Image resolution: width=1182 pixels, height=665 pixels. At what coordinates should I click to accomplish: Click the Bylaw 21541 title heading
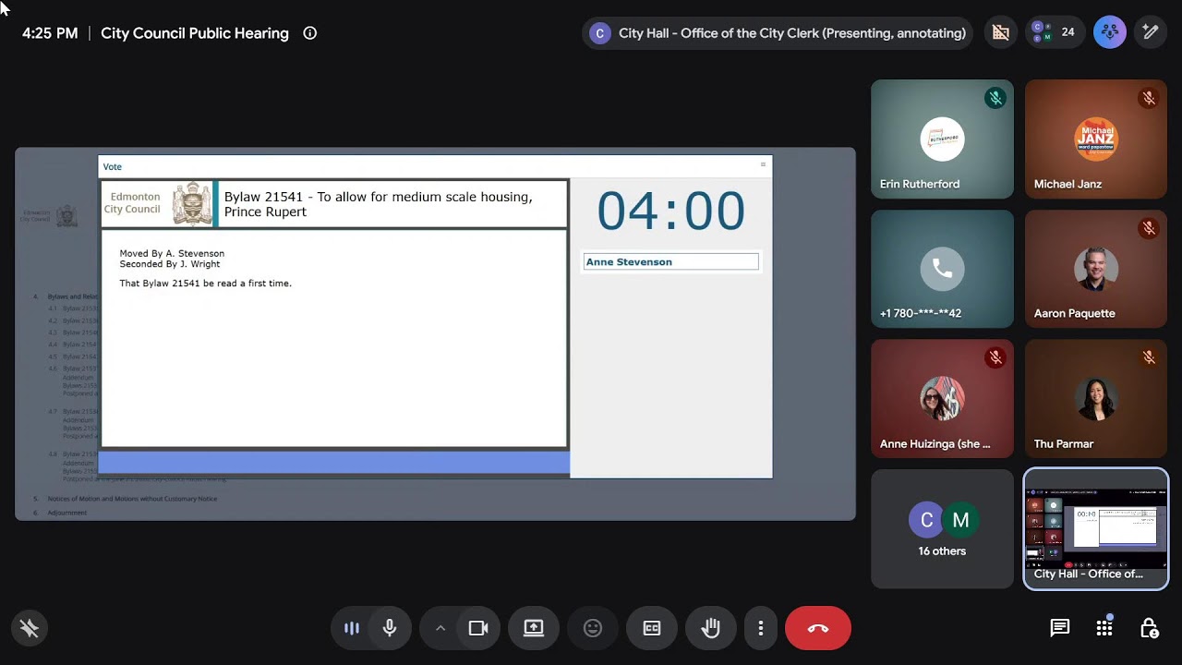[379, 204]
